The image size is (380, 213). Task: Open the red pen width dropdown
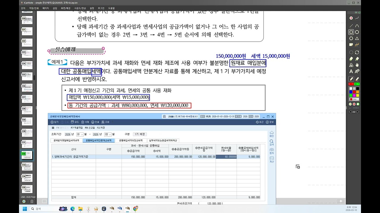click(x=351, y=84)
